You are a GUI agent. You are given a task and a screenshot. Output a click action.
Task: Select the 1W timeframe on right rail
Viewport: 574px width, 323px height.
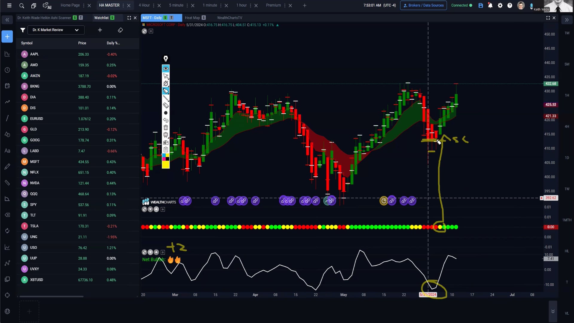click(567, 189)
